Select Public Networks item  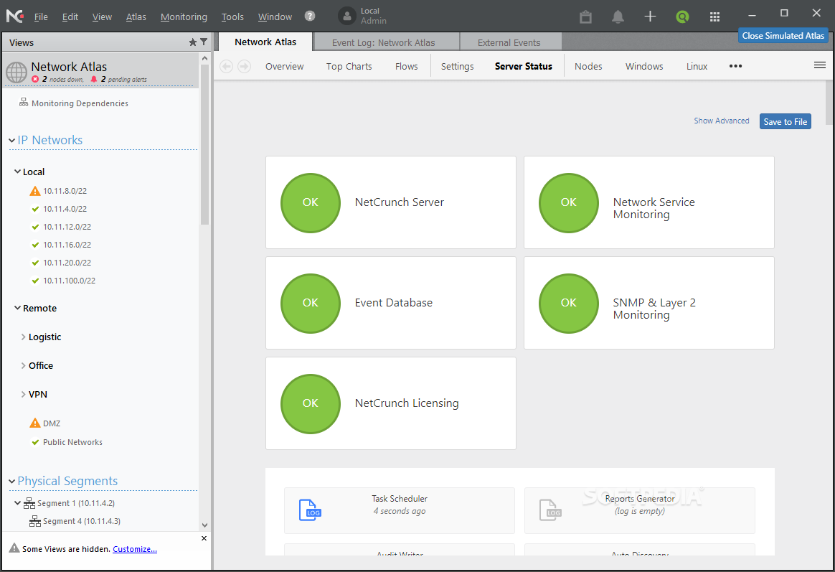point(72,442)
